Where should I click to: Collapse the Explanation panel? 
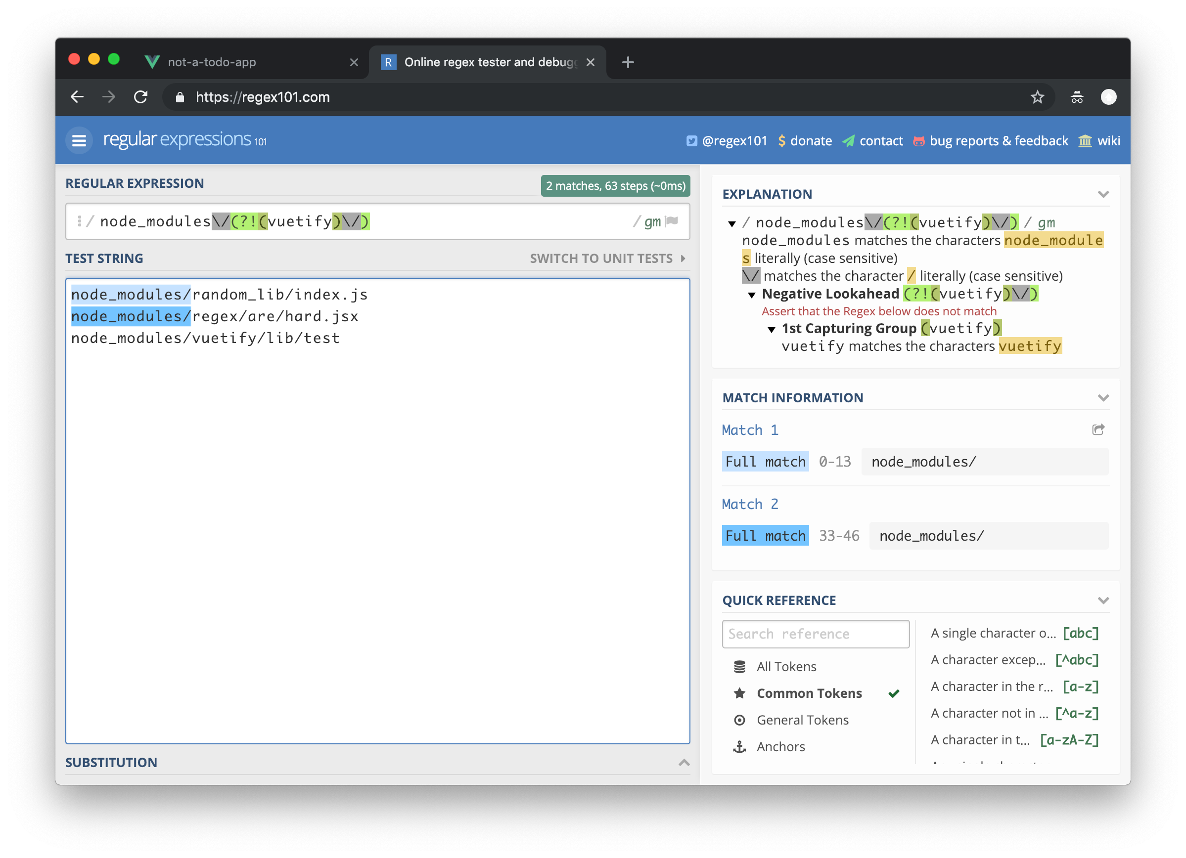(x=1103, y=194)
